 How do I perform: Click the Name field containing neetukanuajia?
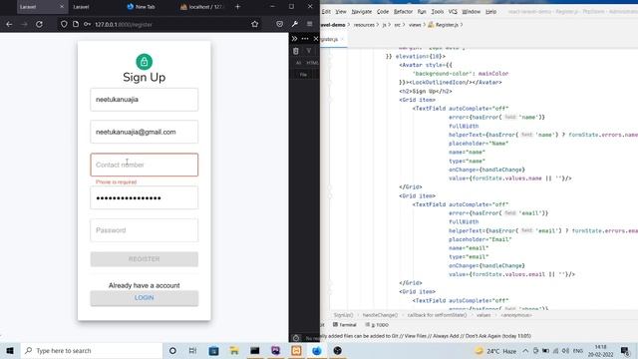pos(144,100)
